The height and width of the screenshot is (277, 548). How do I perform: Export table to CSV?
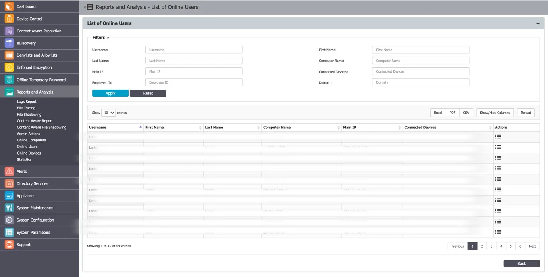(466, 113)
